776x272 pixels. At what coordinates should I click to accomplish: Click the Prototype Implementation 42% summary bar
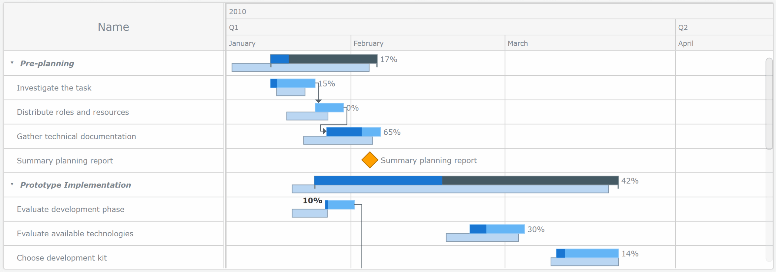click(x=466, y=180)
